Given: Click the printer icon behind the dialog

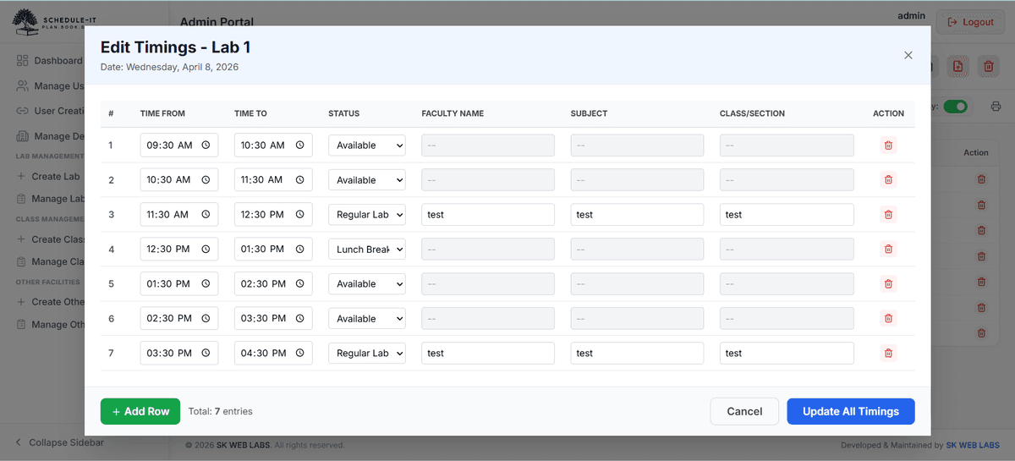Looking at the screenshot, I should coord(996,107).
